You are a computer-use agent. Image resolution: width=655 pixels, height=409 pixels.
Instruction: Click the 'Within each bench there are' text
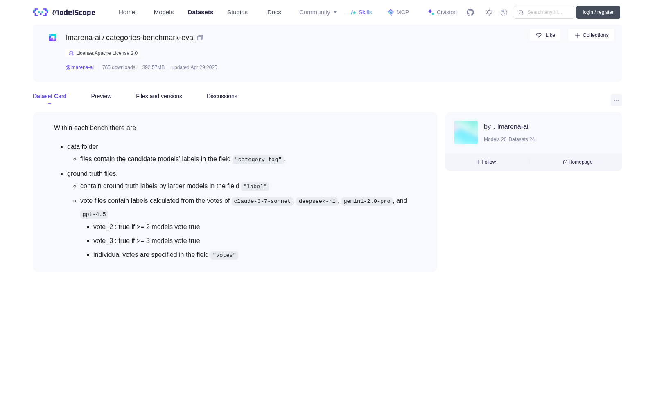[95, 128]
